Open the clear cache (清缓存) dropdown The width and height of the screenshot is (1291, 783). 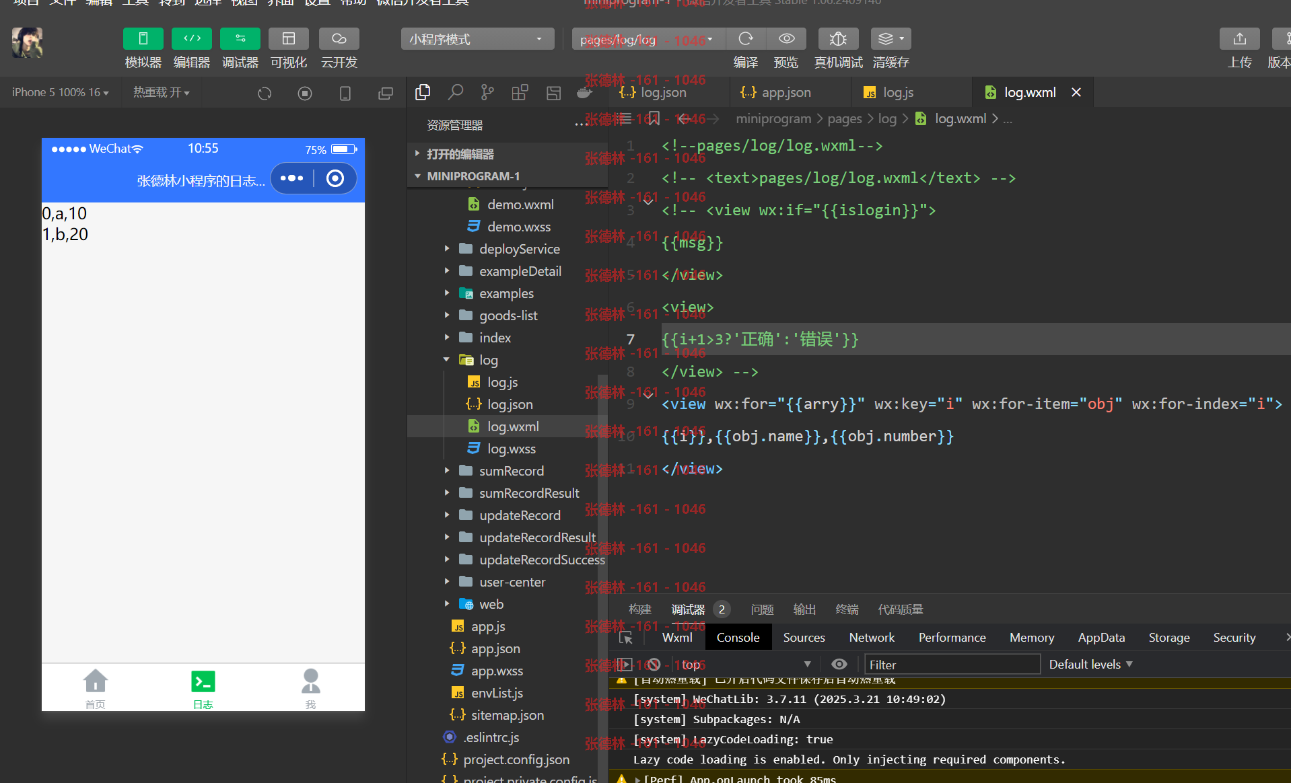click(x=891, y=39)
